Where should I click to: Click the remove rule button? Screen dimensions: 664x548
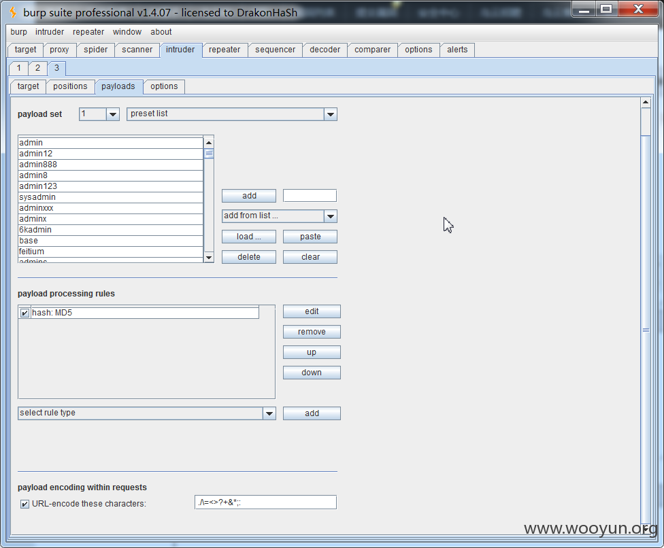coord(312,332)
